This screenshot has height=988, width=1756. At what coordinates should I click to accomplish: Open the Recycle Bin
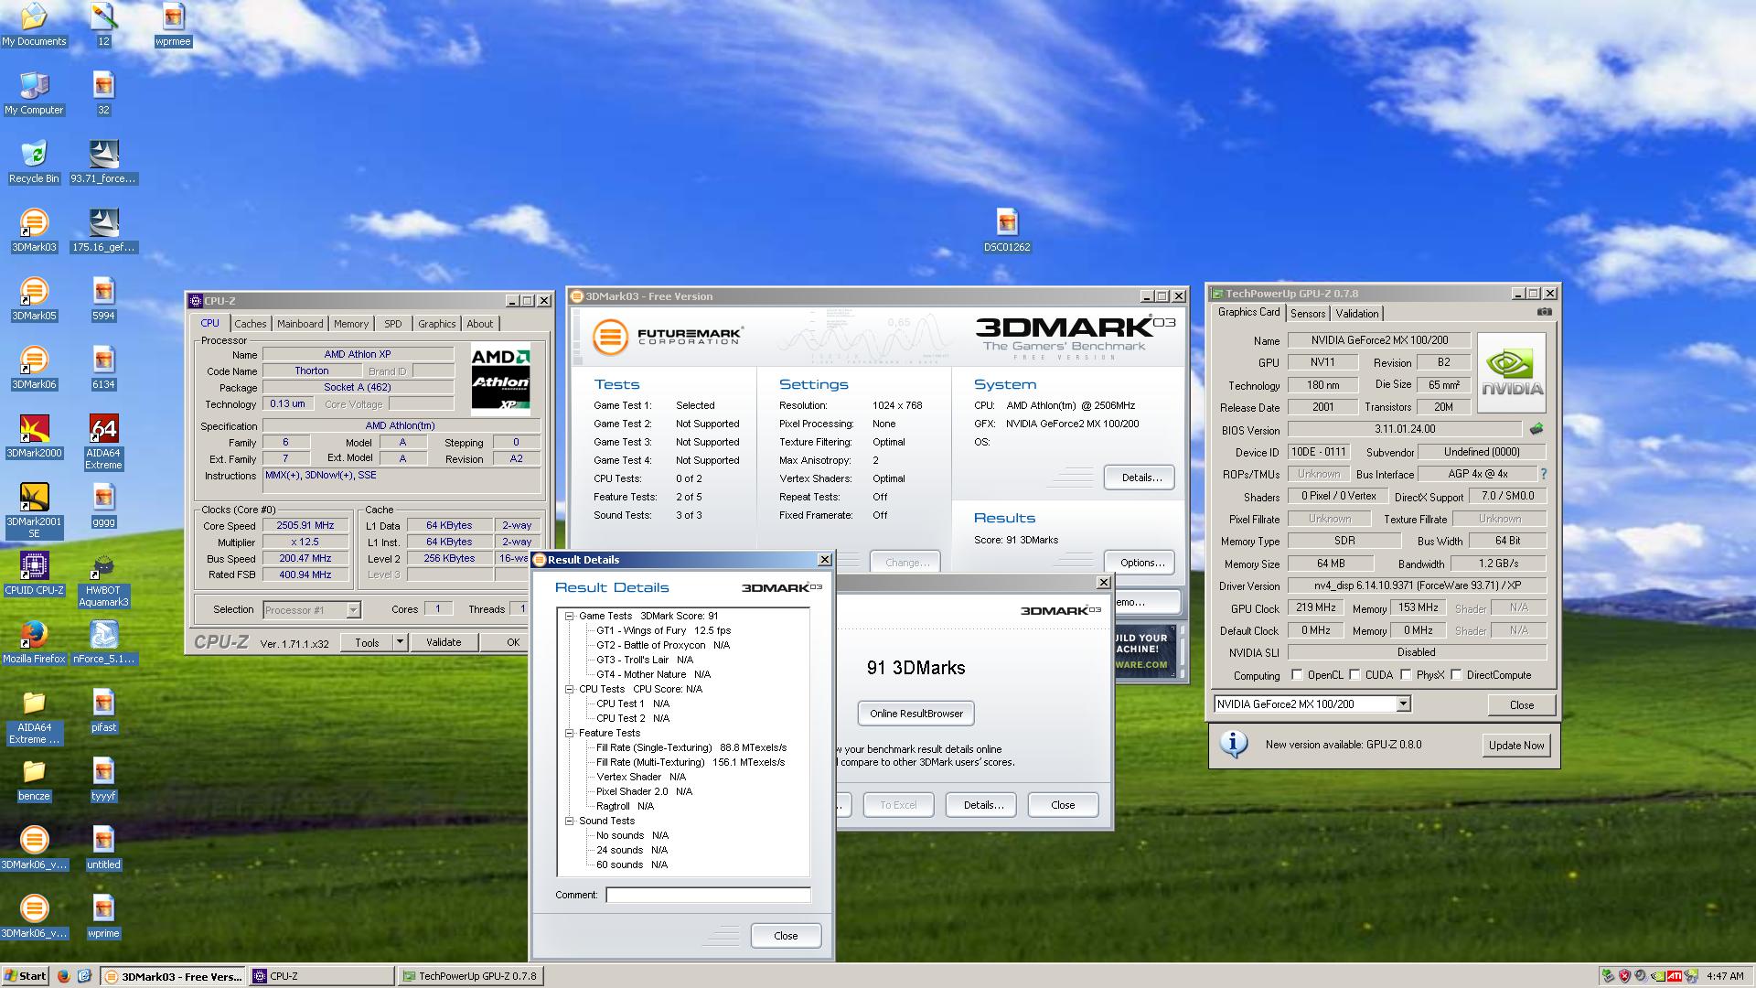pyautogui.click(x=34, y=161)
